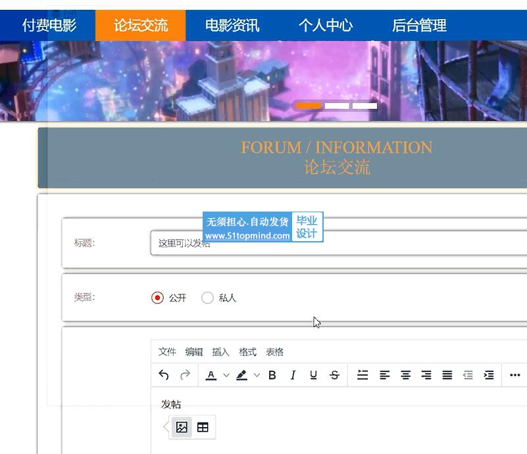This screenshot has width=527, height=454.
Task: Select the 私人 radio button
Action: point(207,298)
